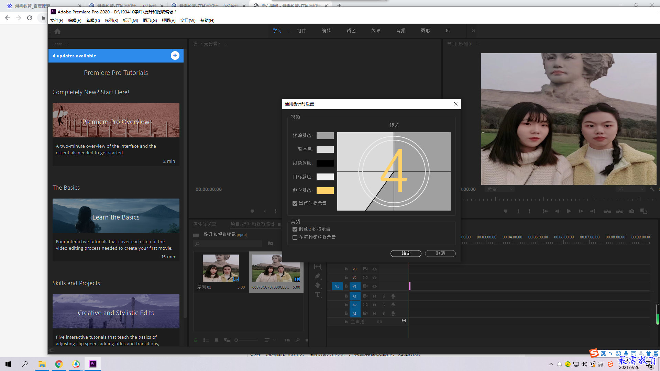Switch to the 效果 workspace tab
The image size is (660, 371).
click(x=376, y=31)
